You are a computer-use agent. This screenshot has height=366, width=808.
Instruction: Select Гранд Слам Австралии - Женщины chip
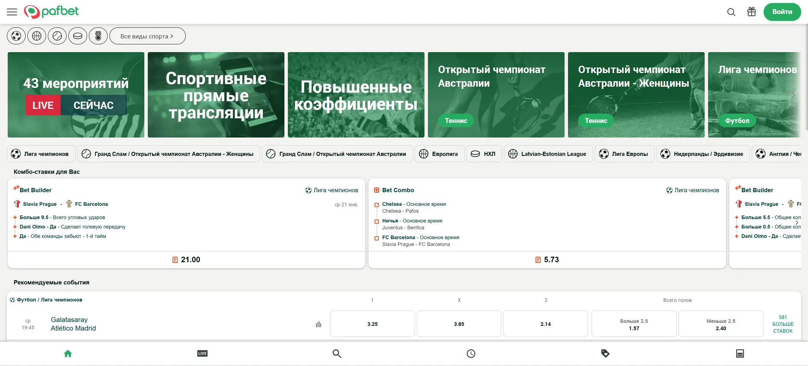coord(169,154)
